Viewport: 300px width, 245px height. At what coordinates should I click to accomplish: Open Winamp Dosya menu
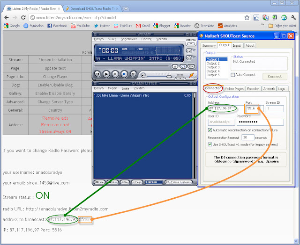tap(99, 39)
